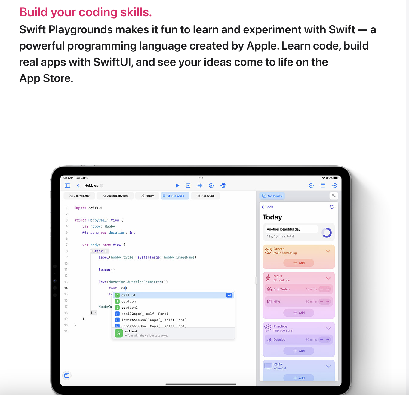This screenshot has width=409, height=395.
Task: Switch to the JournalEntryView file tab
Action: [115, 196]
